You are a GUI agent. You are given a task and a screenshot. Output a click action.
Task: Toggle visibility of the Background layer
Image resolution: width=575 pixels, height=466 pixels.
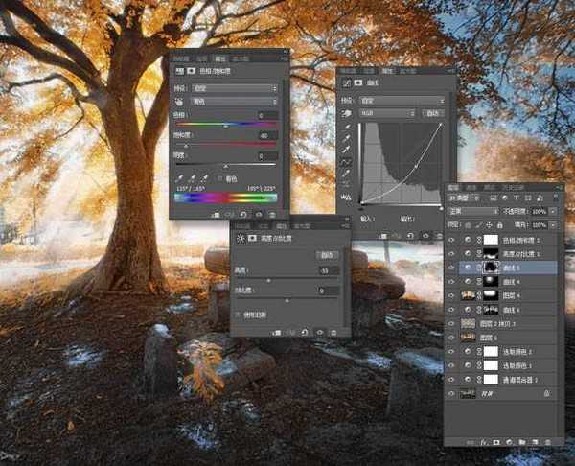[x=451, y=393]
